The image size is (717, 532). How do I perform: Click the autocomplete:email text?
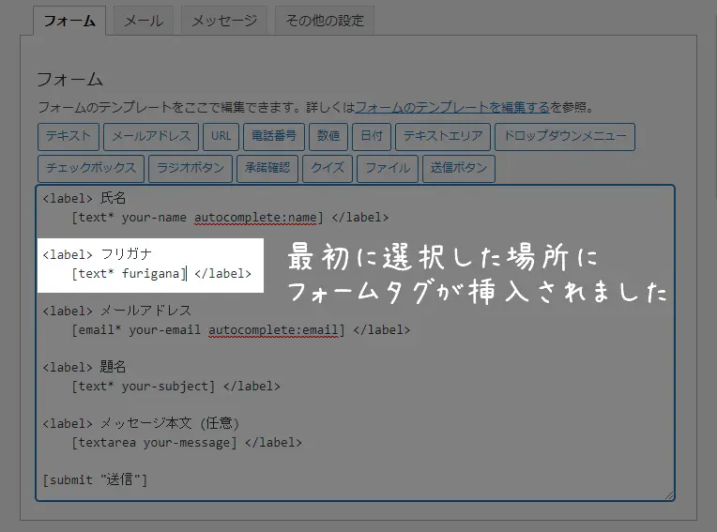[273, 330]
